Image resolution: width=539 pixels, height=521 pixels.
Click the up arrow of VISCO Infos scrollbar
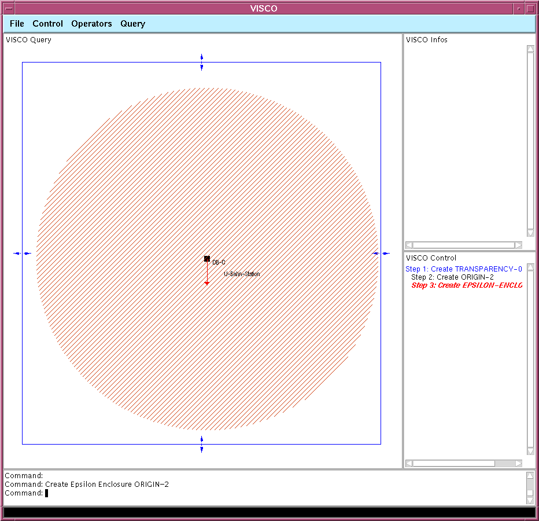click(530, 49)
